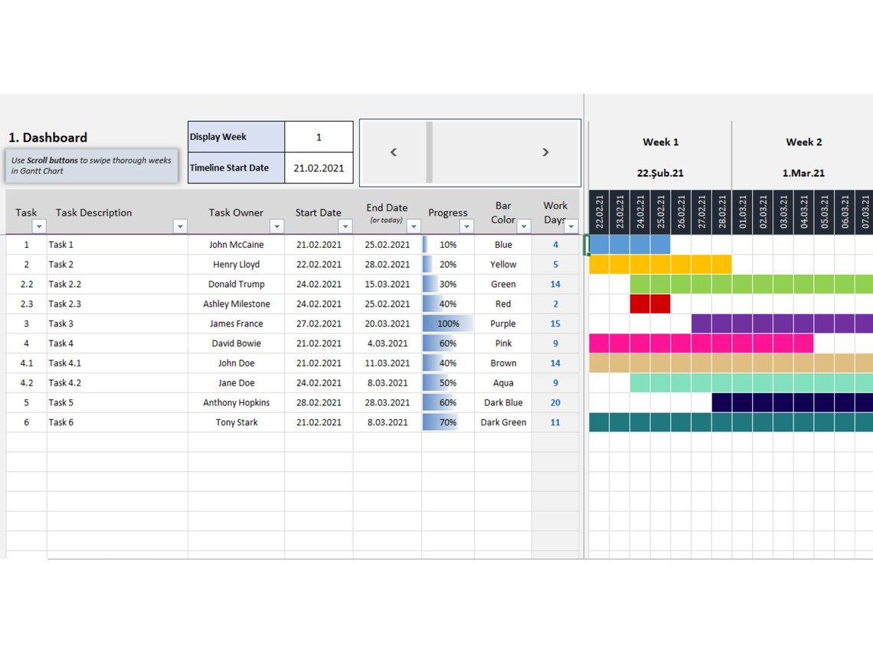Click the Display Week value cell

point(319,136)
